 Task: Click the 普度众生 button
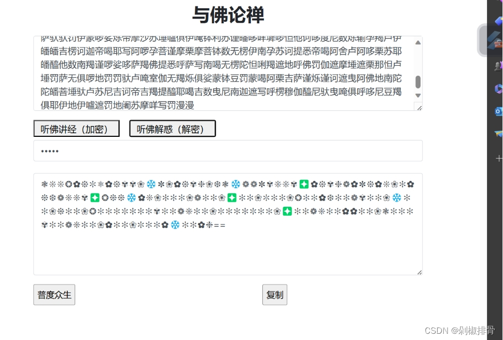pos(54,294)
